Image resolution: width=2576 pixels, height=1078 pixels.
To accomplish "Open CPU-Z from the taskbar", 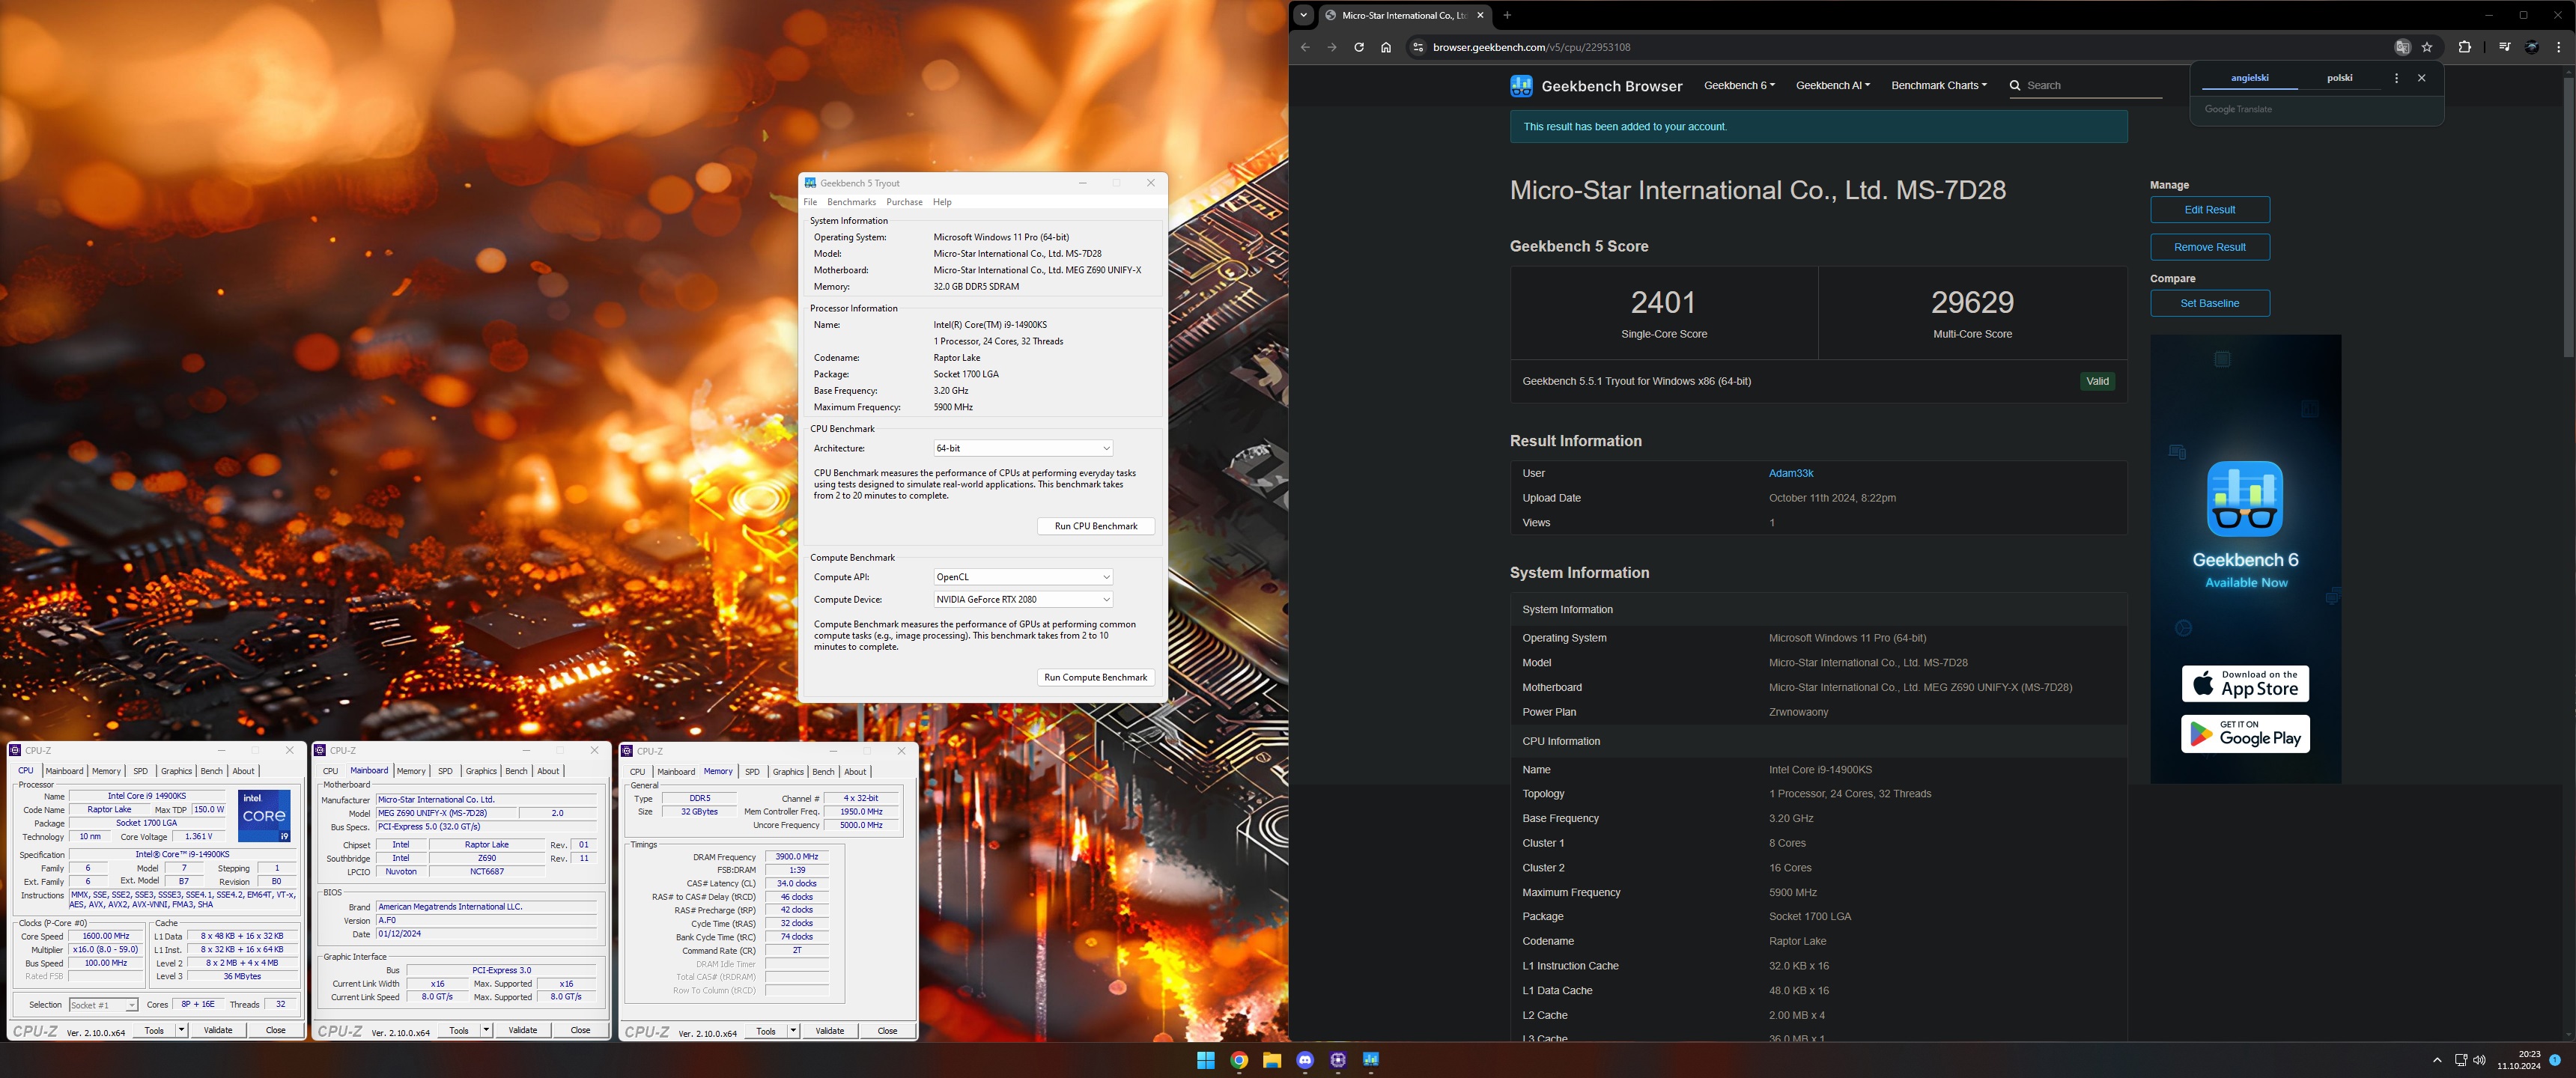I will click(1338, 1060).
